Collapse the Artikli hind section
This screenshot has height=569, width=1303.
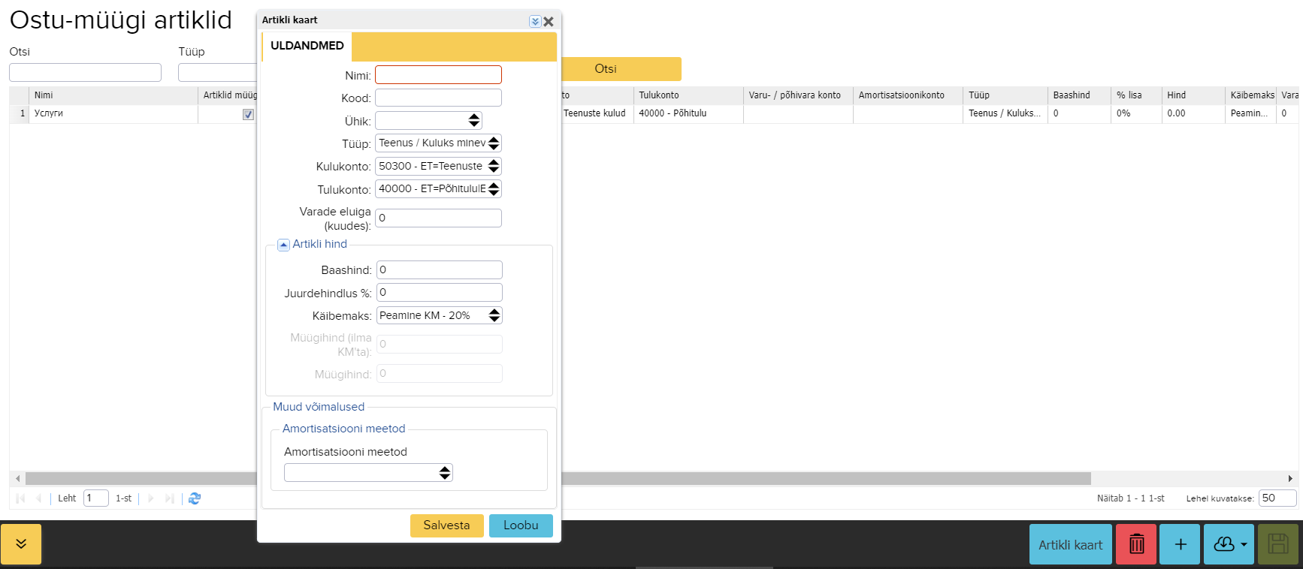283,245
